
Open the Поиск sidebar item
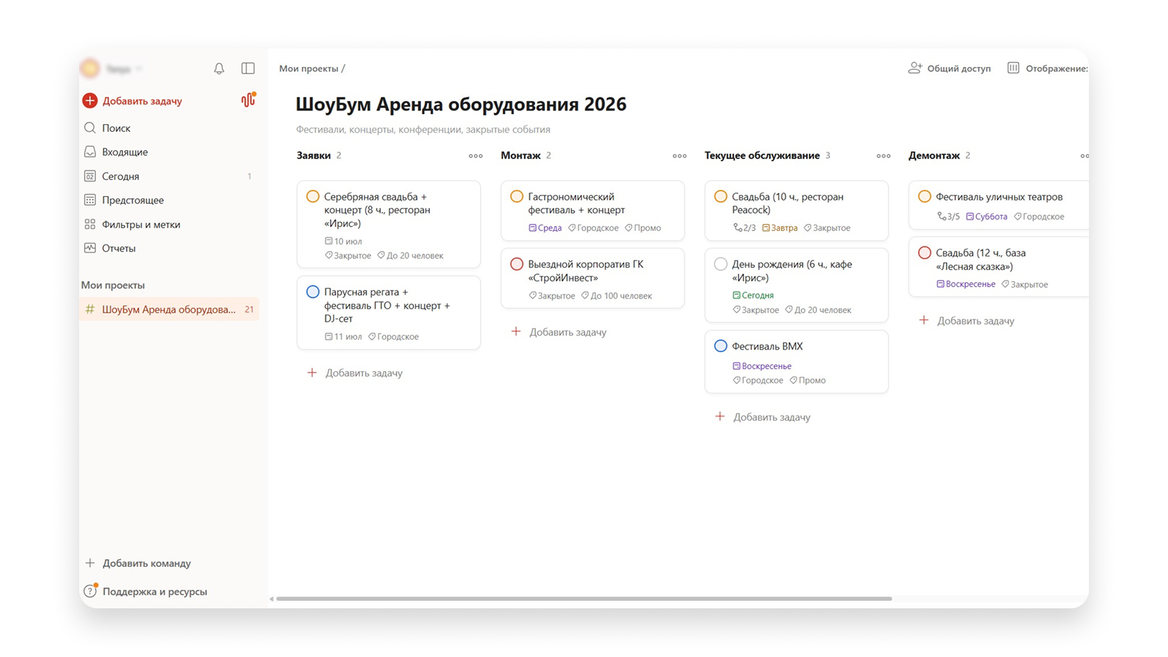pos(169,128)
